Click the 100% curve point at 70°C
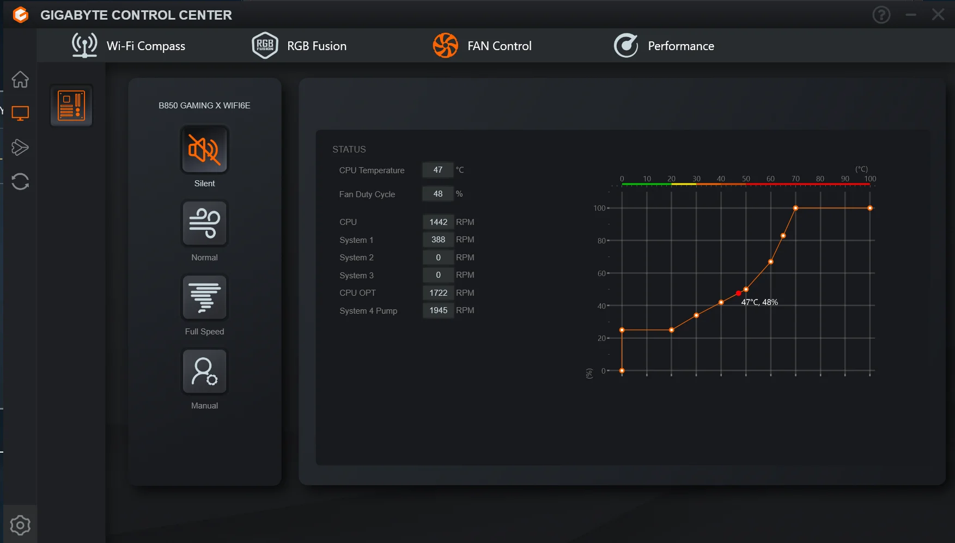The height and width of the screenshot is (543, 955). (795, 208)
